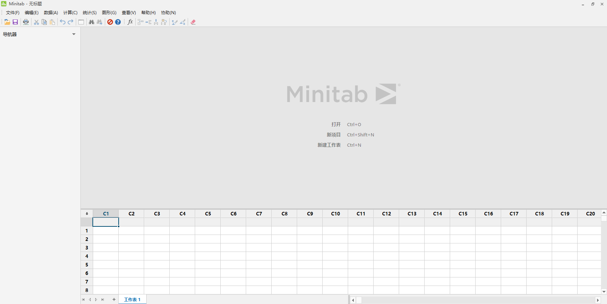Image resolution: width=607 pixels, height=304 pixels.
Task: Toggle data entry direction arrow in worksheet corner
Action: click(87, 214)
